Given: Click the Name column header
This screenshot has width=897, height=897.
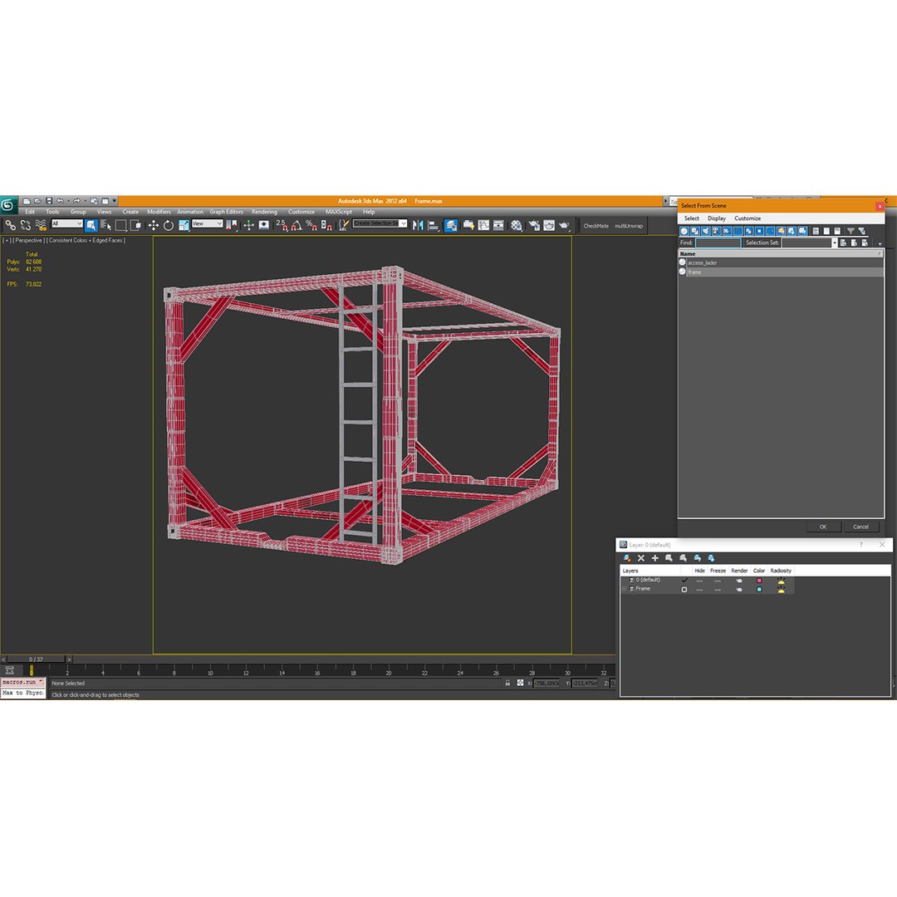Looking at the screenshot, I should [x=781, y=253].
